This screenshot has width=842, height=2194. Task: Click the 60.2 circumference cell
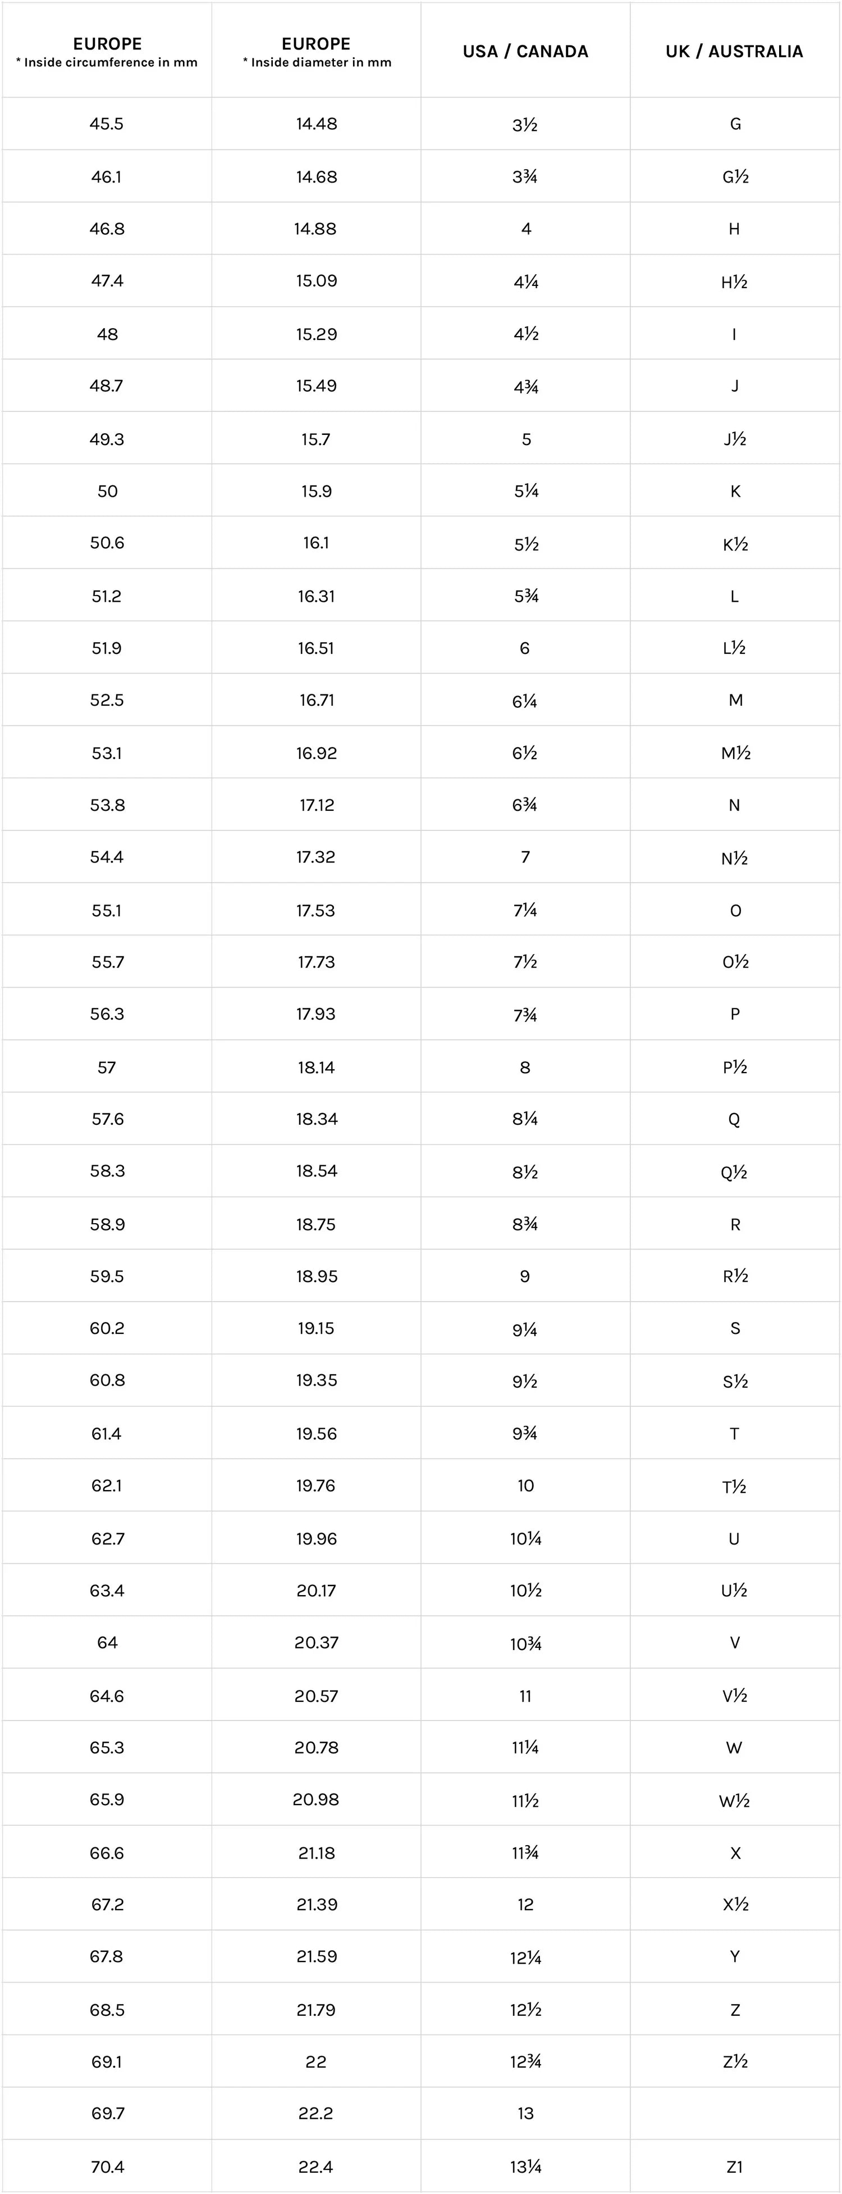point(107,1328)
